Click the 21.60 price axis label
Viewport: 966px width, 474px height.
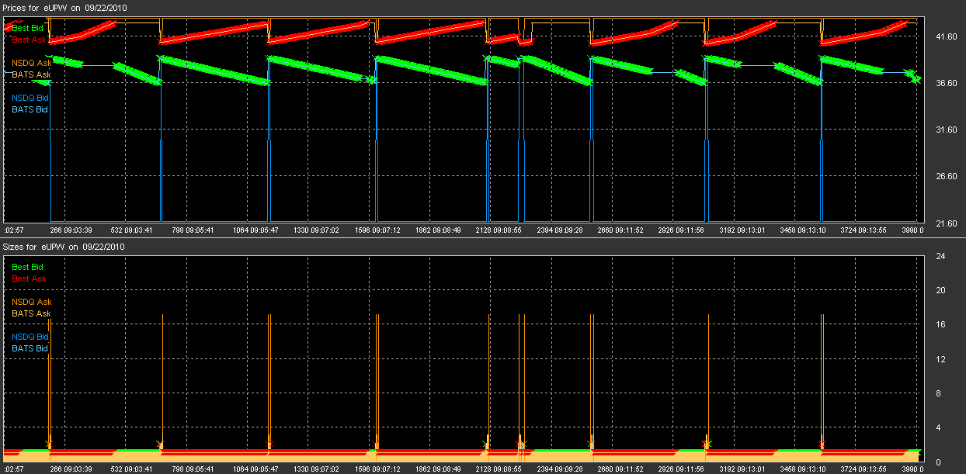click(x=945, y=223)
